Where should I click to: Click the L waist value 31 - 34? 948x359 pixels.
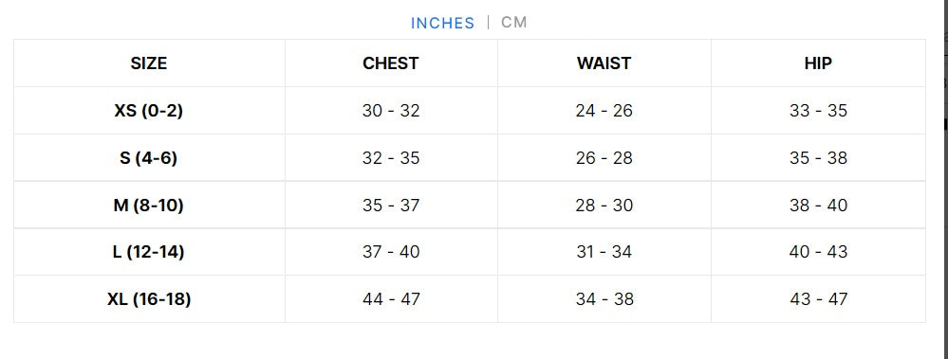tap(604, 252)
